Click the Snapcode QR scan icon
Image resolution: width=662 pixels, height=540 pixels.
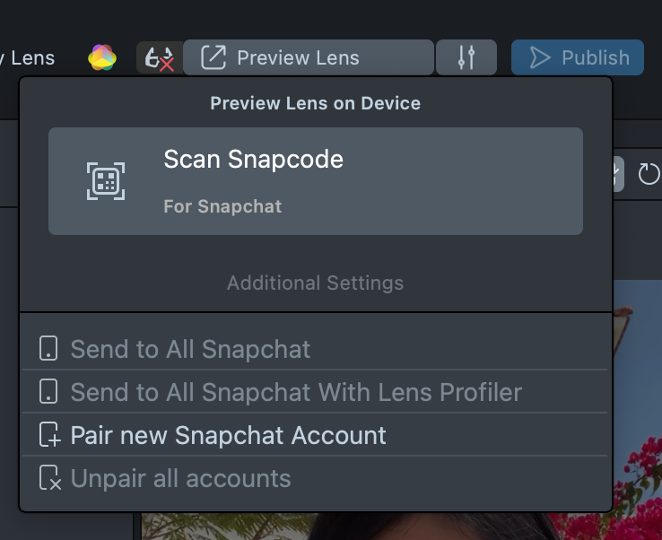click(x=106, y=181)
